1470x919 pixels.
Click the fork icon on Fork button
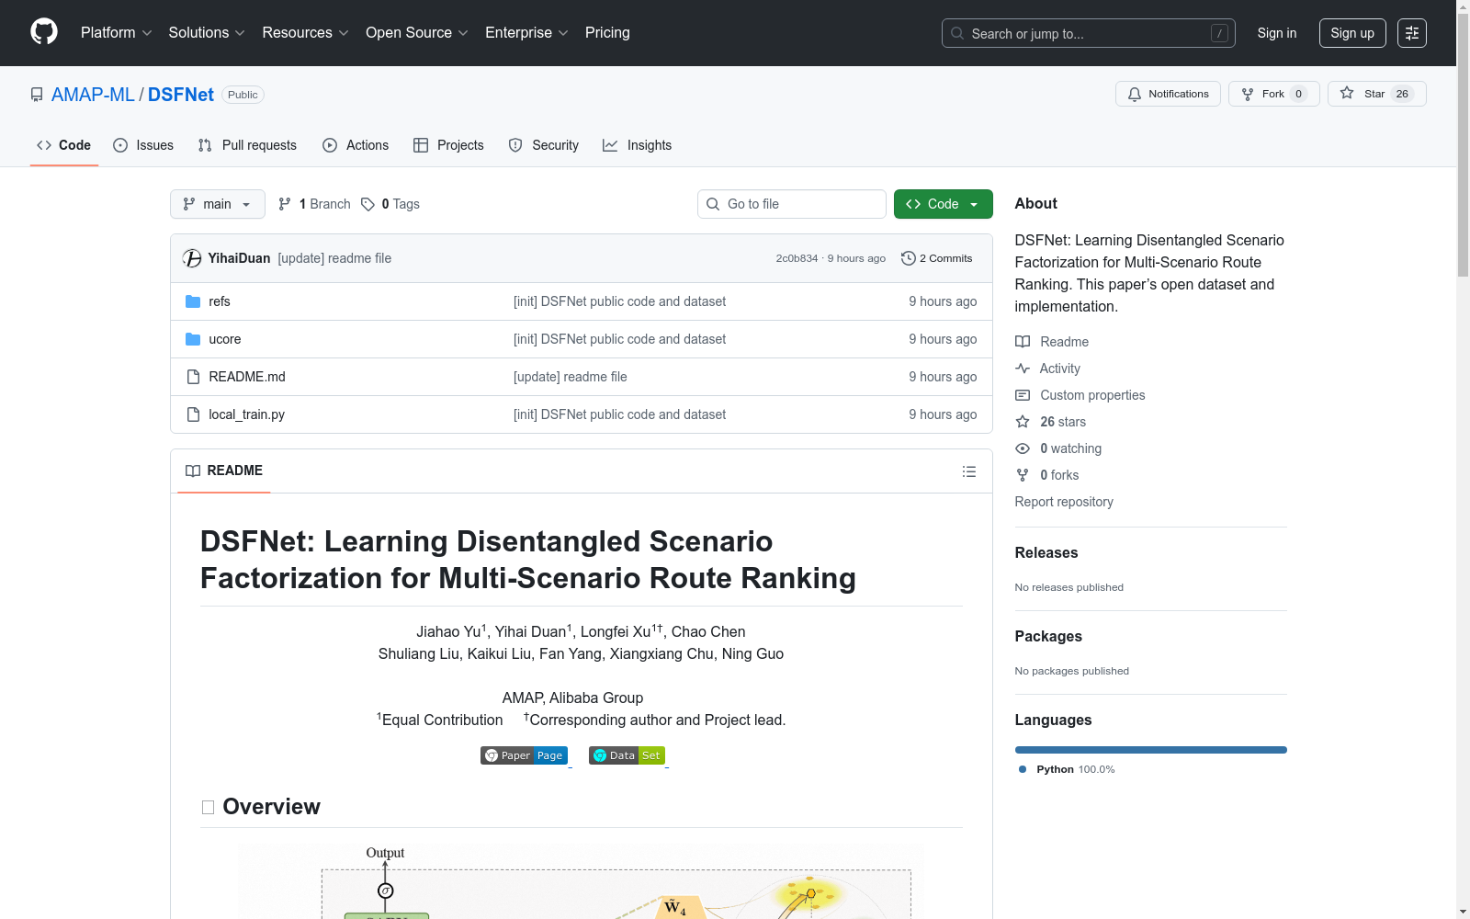coord(1248,94)
